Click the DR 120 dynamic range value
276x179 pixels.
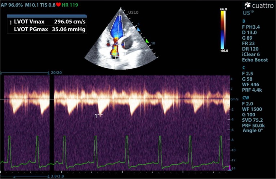click(250, 49)
